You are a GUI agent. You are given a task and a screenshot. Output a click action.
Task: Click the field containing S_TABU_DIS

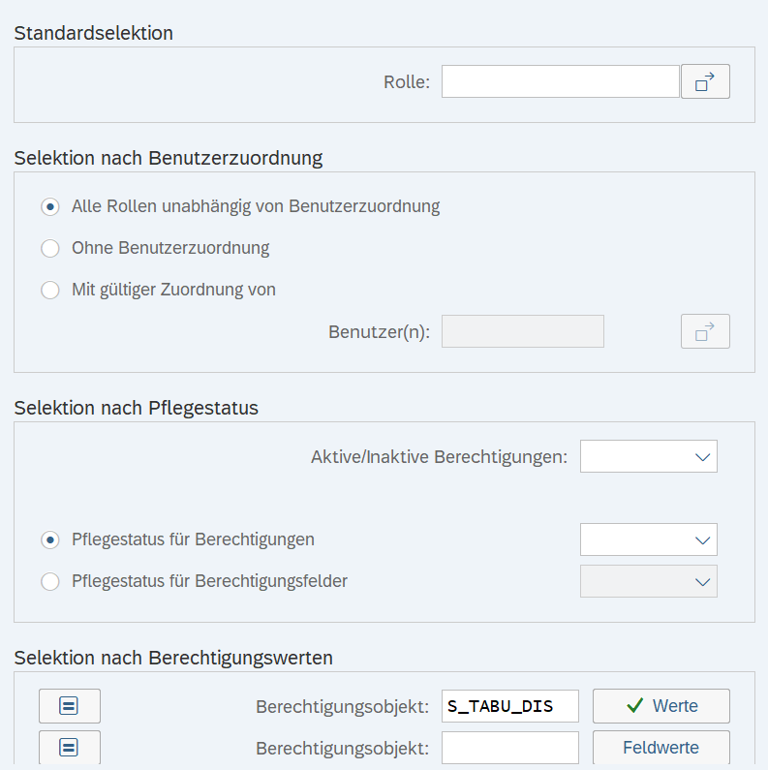[x=509, y=706]
